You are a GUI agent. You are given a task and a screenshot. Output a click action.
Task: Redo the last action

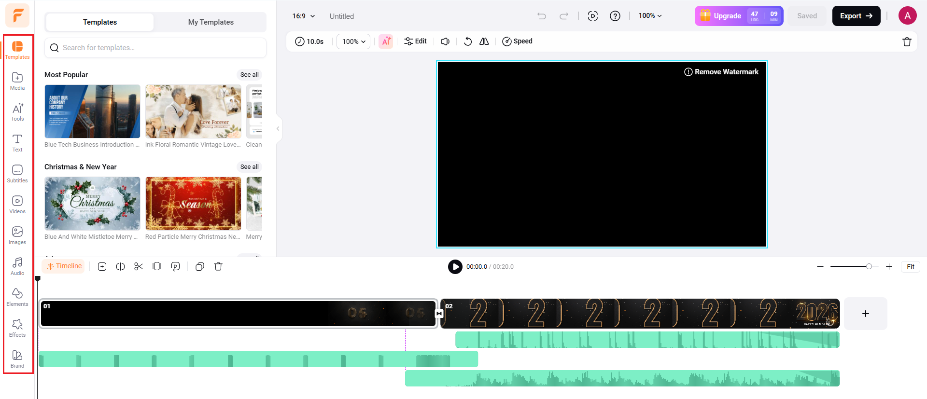click(x=564, y=16)
